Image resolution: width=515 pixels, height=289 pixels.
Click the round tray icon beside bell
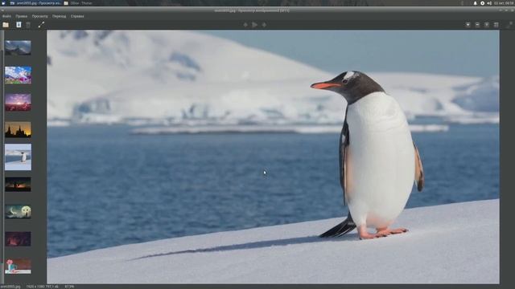(482, 3)
